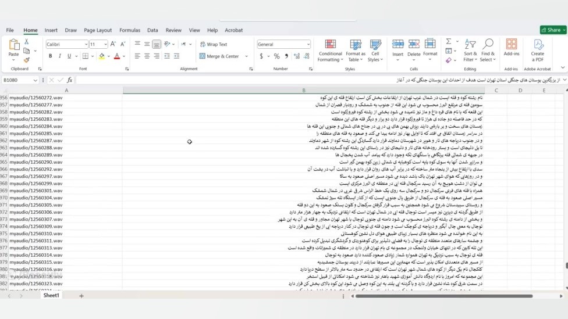
Task: Switch to the Insert tab
Action: (x=51, y=30)
